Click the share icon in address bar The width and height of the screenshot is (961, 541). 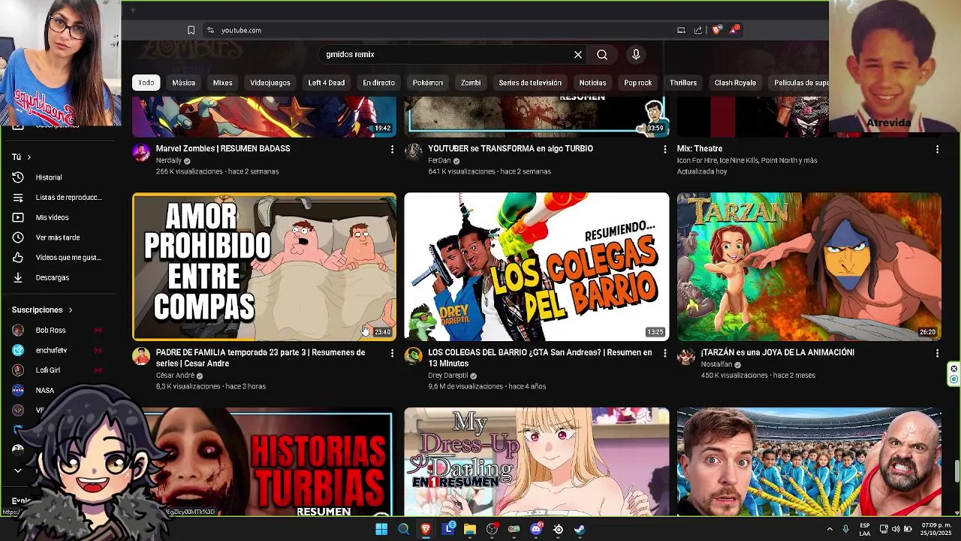click(x=698, y=30)
